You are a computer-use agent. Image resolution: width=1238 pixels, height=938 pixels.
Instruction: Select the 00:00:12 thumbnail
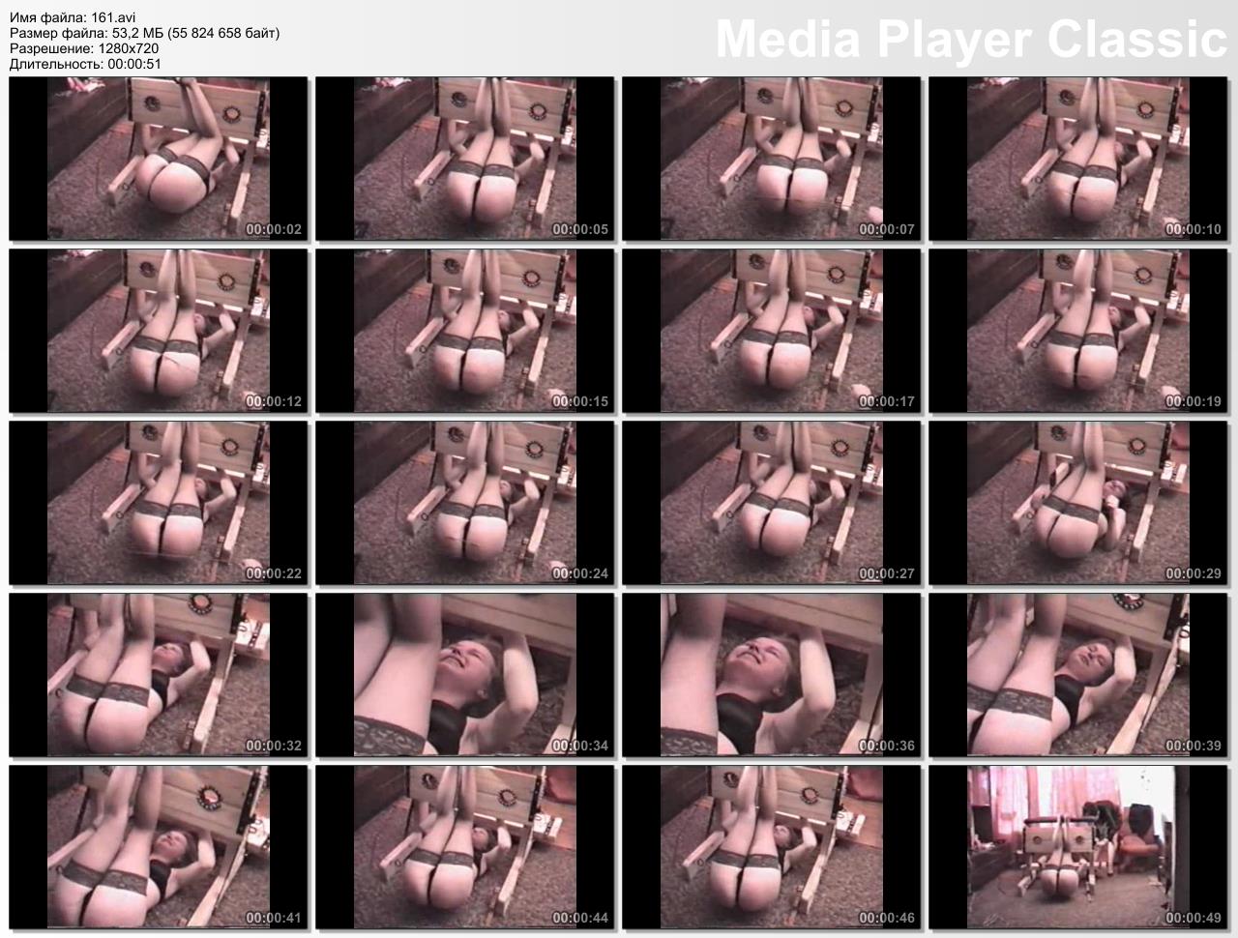click(159, 332)
